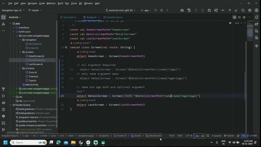Open master branch dropdown in toolbar

(35, 10)
